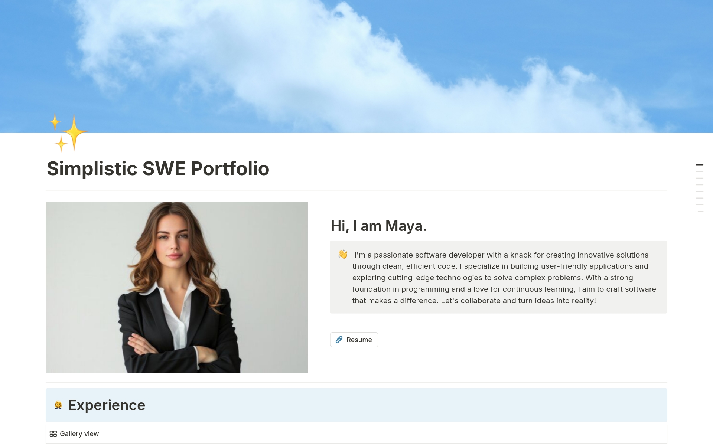
Task: Click the waving hand callout emoji
Action: tap(342, 254)
